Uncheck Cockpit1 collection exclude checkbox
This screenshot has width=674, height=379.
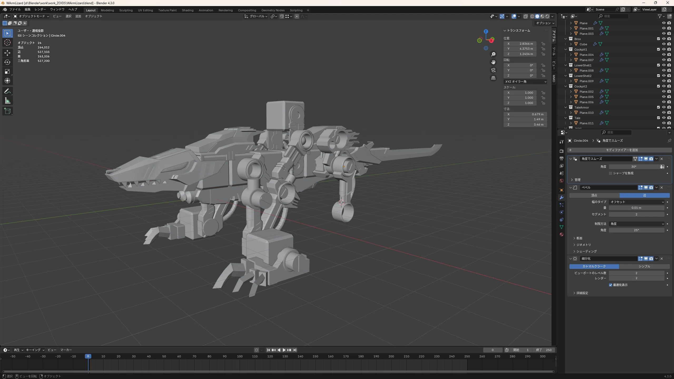pyautogui.click(x=658, y=49)
